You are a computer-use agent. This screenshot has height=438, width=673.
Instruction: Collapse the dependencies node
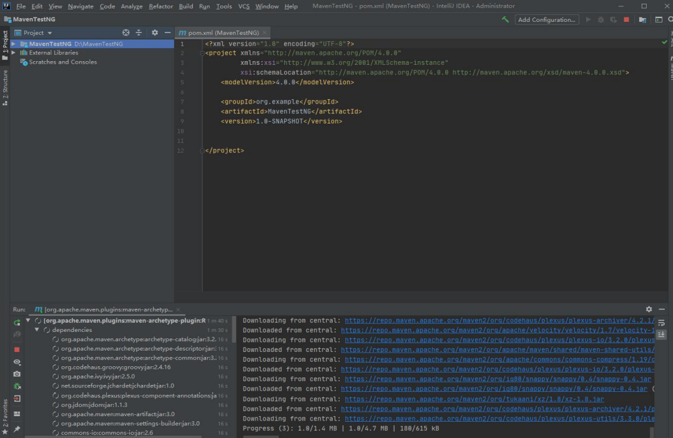coord(37,330)
